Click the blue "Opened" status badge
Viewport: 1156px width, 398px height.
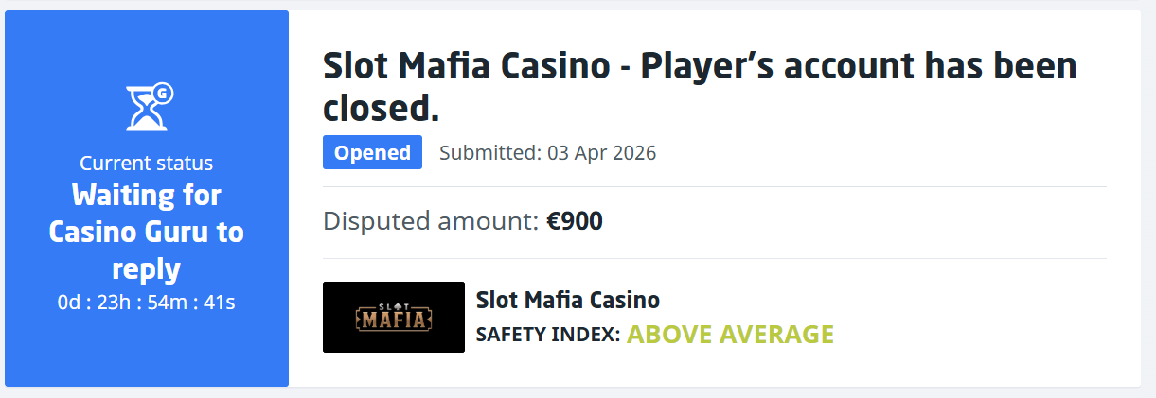click(x=372, y=153)
